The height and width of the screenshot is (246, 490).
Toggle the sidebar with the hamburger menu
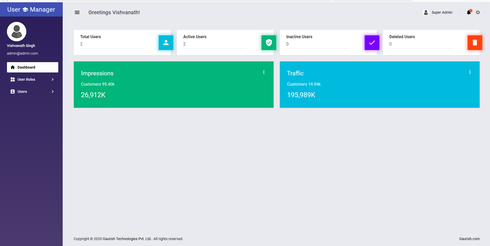[x=77, y=12]
